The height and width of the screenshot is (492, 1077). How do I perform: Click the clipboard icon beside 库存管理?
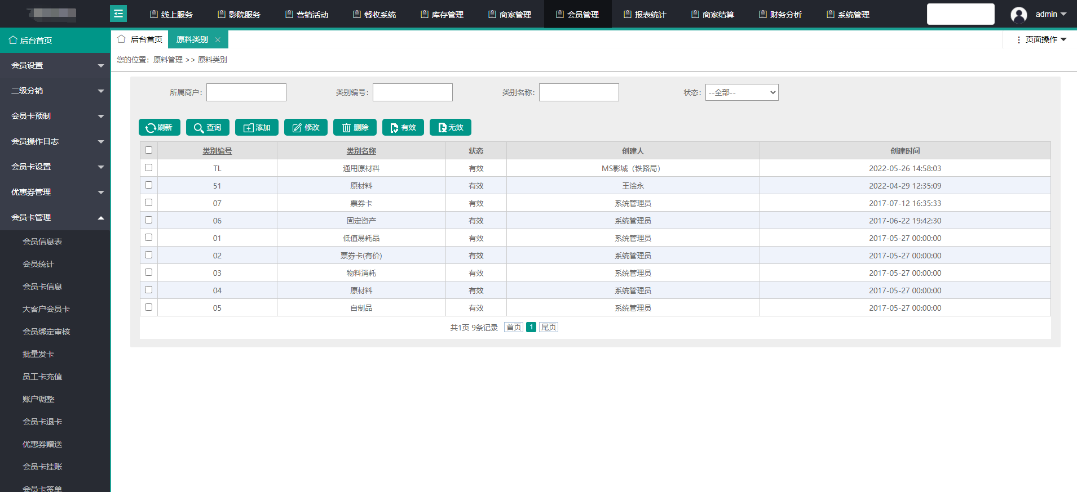point(425,14)
